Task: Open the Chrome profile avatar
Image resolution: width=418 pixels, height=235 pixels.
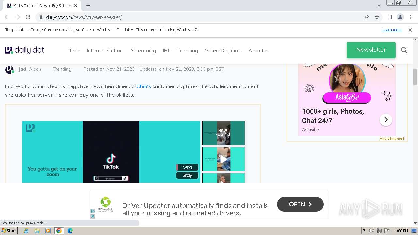Action: coord(400,17)
